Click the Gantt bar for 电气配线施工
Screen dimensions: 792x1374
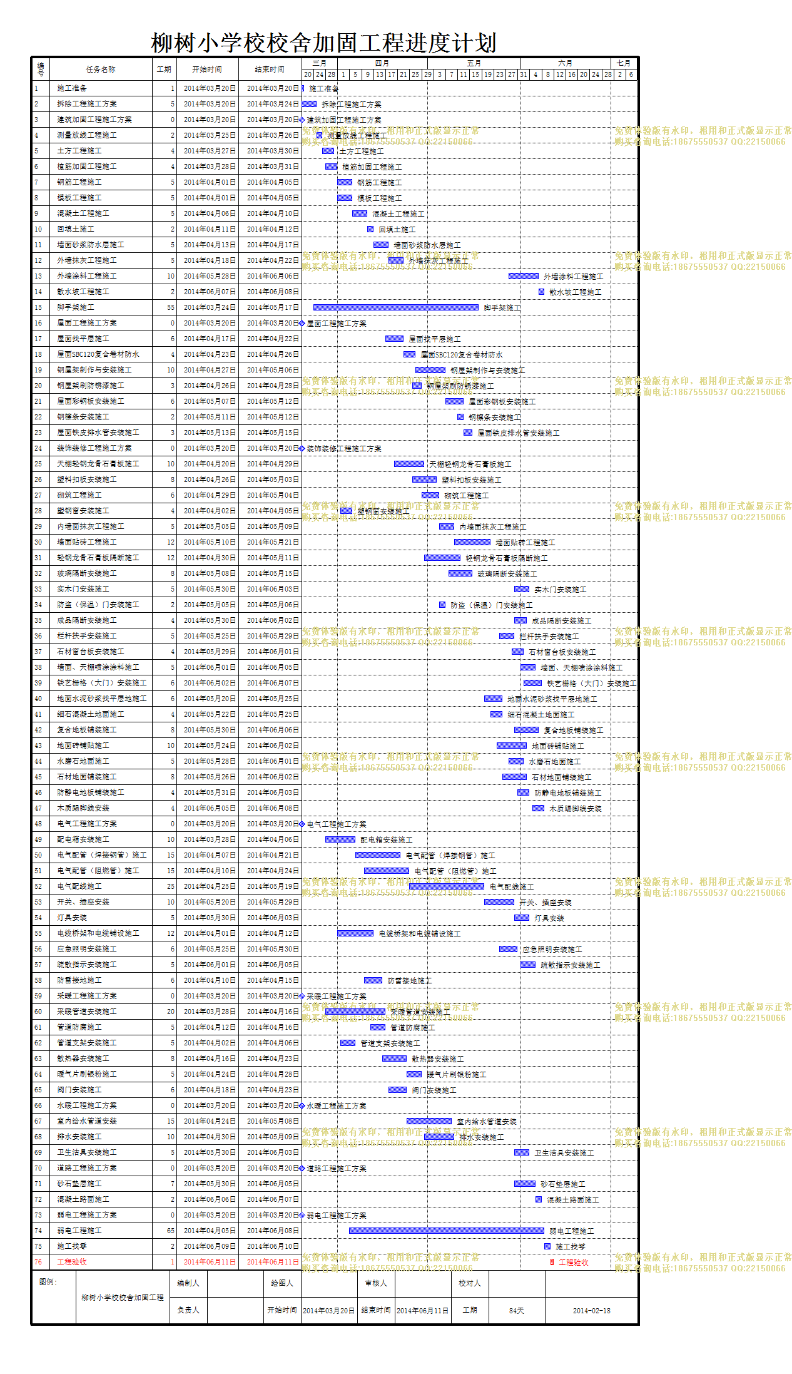pos(447,886)
